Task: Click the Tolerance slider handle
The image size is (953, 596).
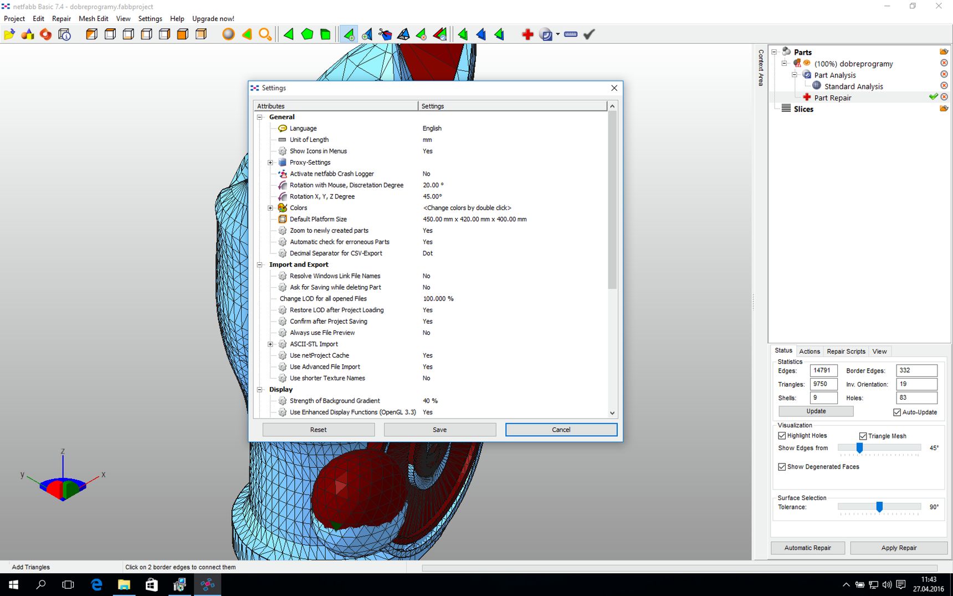Action: pyautogui.click(x=879, y=507)
